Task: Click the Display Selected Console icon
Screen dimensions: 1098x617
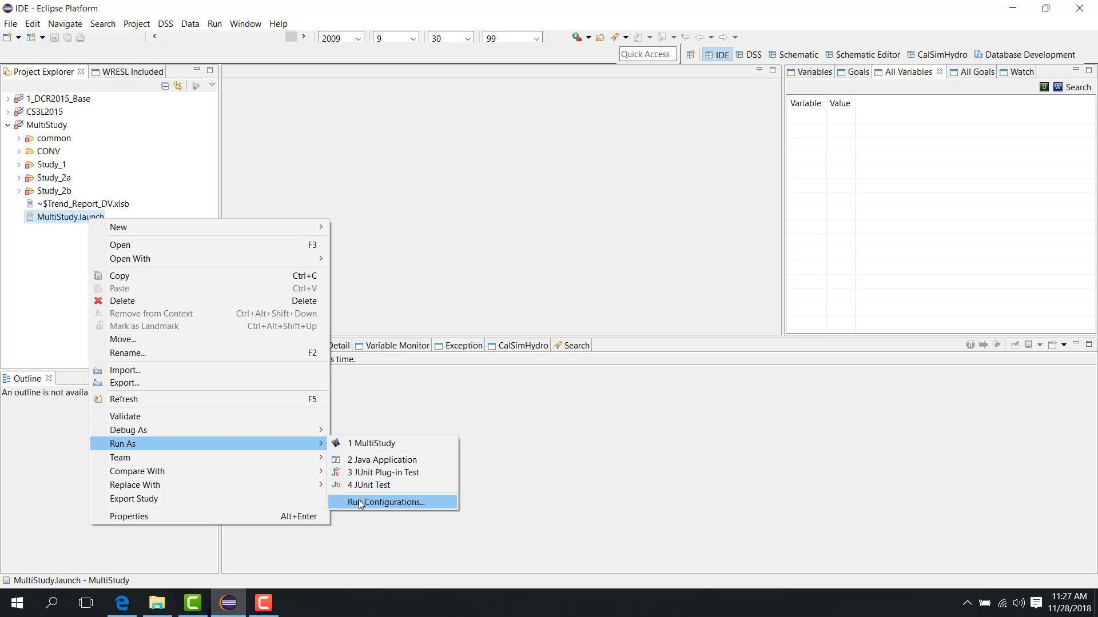Action: click(x=1029, y=344)
